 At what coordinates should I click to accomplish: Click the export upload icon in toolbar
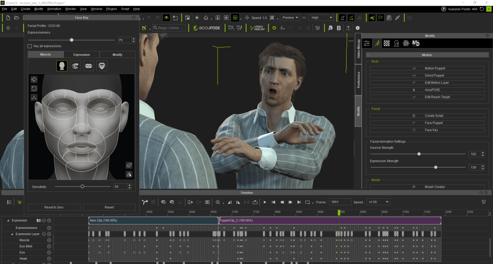pos(348,28)
